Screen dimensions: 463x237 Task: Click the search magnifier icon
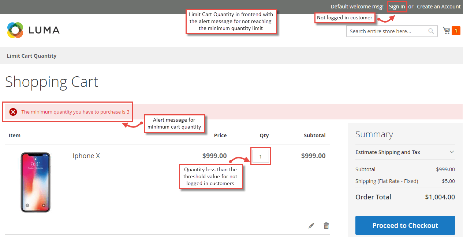[x=431, y=31]
